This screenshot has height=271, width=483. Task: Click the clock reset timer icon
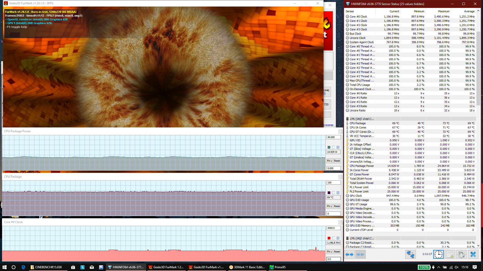click(x=438, y=254)
